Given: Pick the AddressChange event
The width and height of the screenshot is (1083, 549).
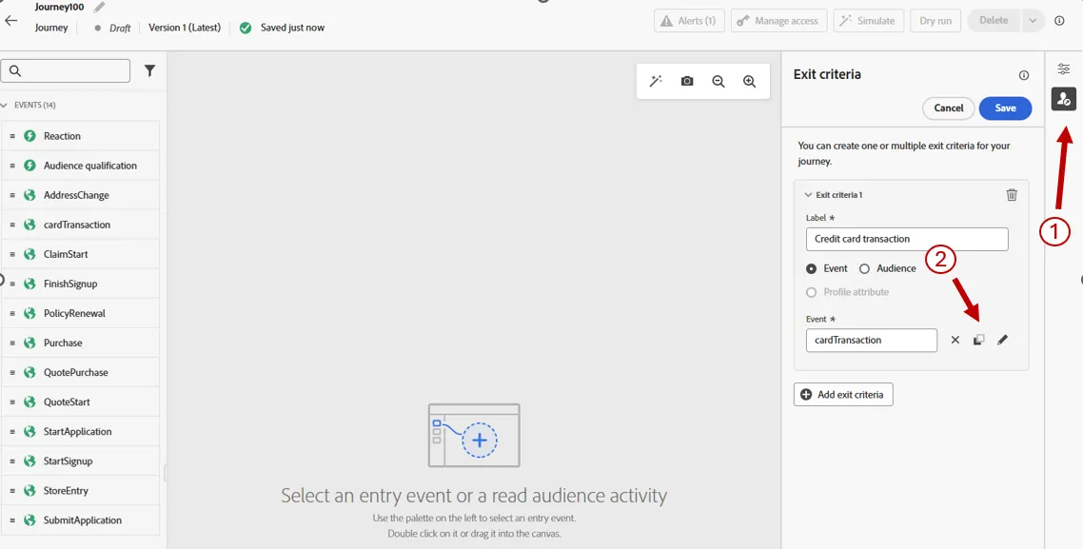Looking at the screenshot, I should pos(81,195).
